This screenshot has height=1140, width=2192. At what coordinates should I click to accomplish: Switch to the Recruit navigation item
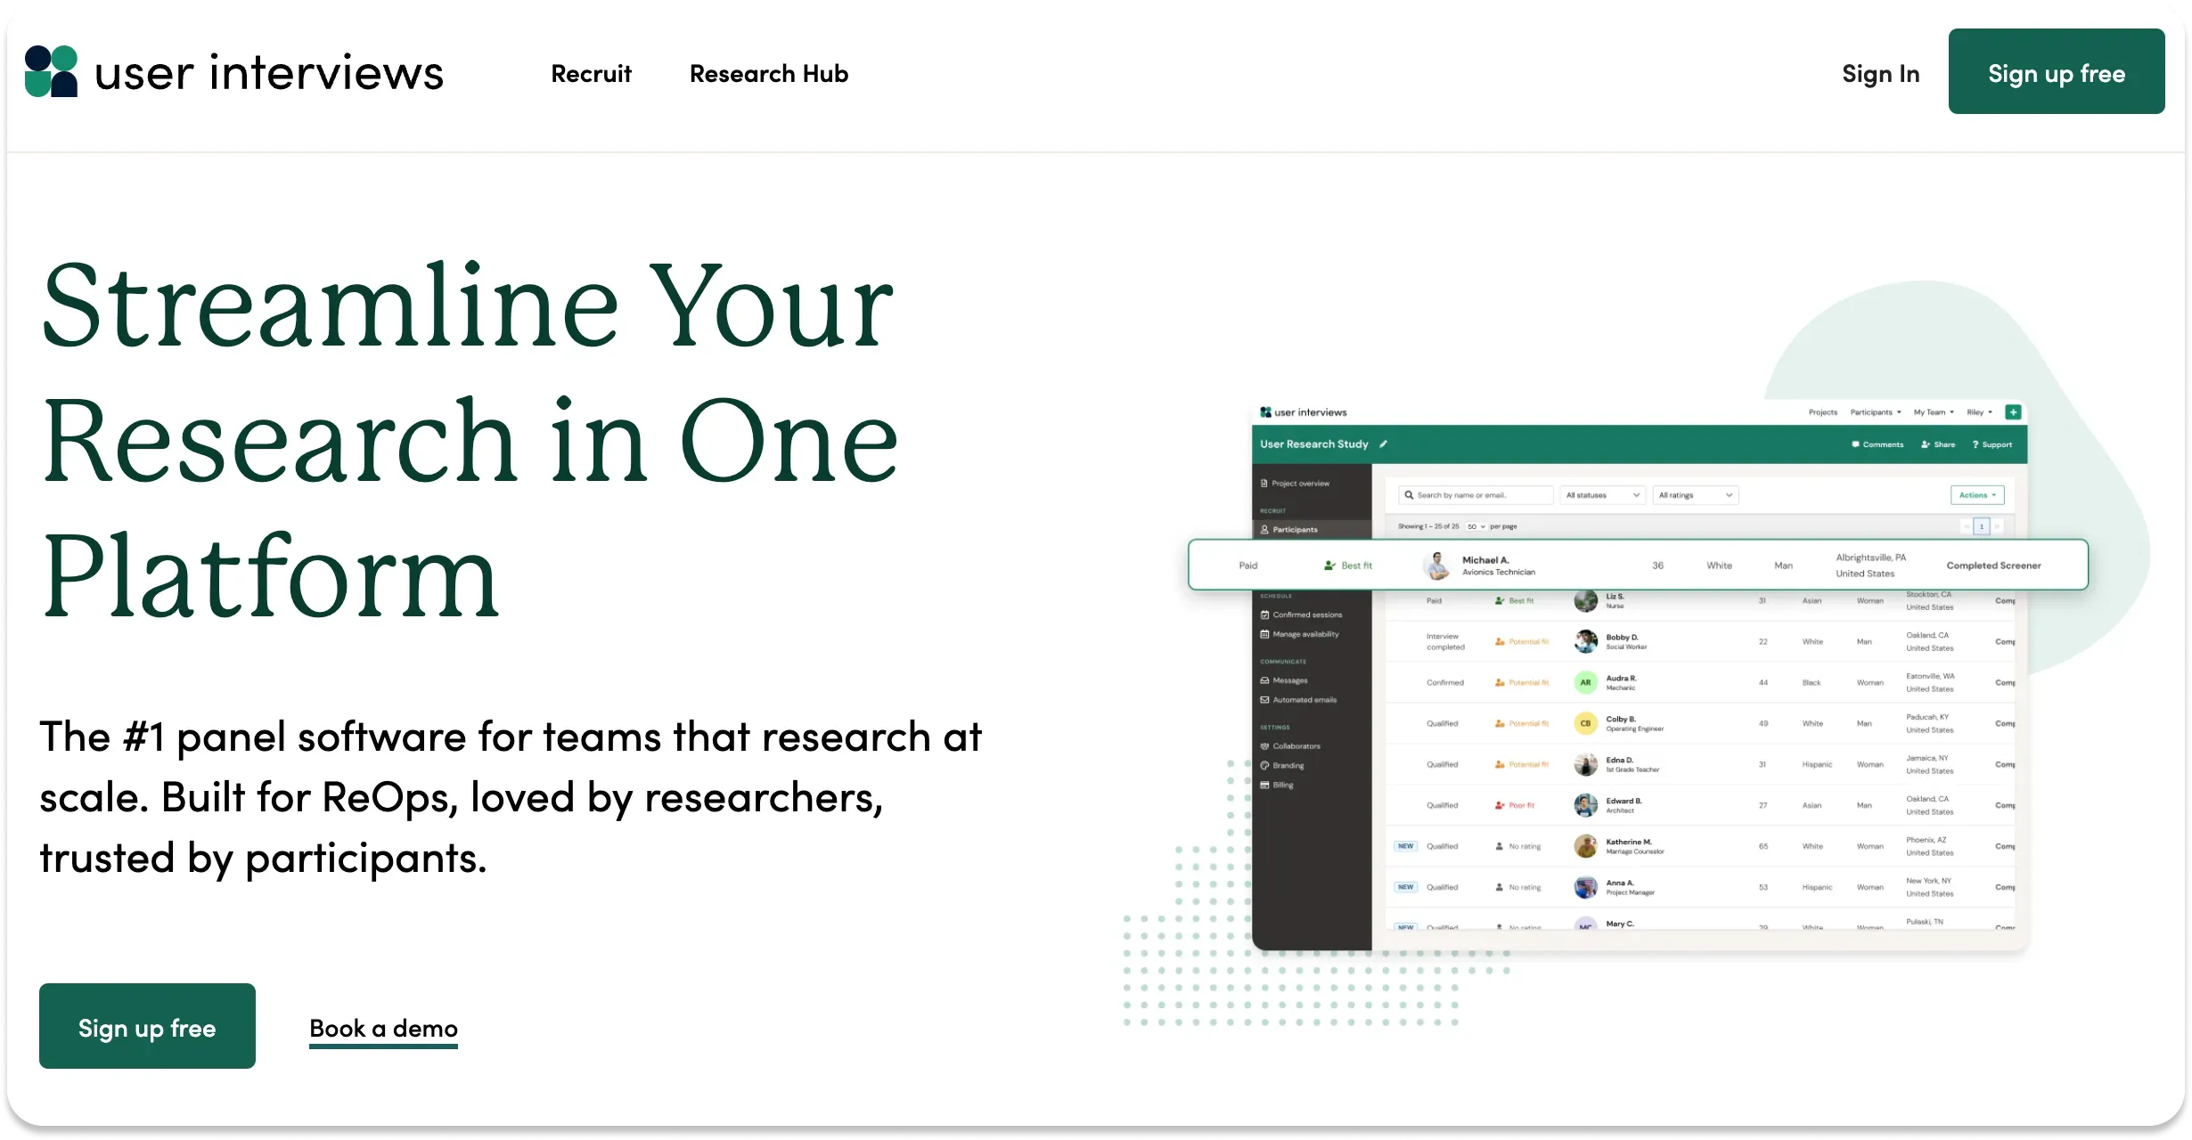(591, 73)
